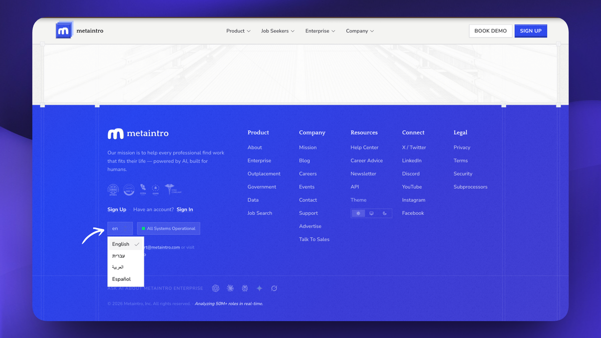This screenshot has height=338, width=601.
Task: Click the HIPAA compliant caduceus badge
Action: point(173,189)
